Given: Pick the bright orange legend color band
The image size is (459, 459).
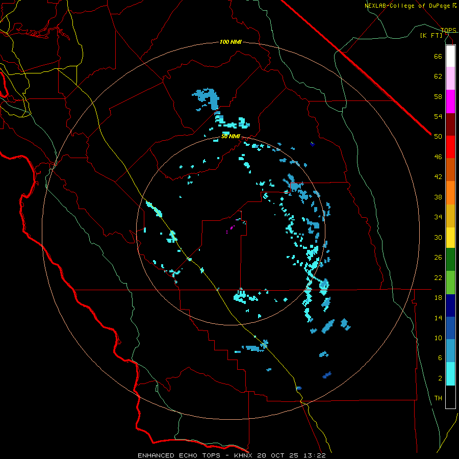Looking at the screenshot, I should point(450,193).
